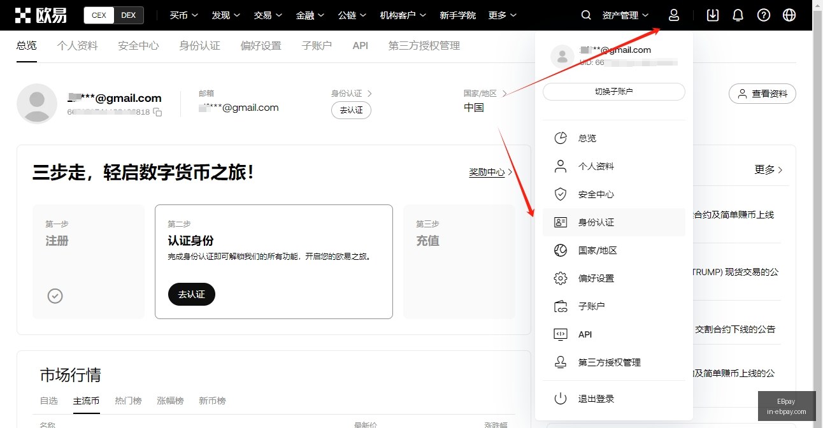Click the 第一步 注册 step card
The height and width of the screenshot is (428, 823).
89,262
